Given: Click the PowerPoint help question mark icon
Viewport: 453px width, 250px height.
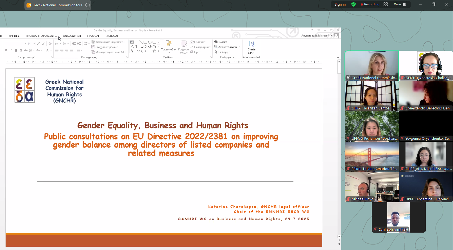Looking at the screenshot, I should pyautogui.click(x=312, y=30).
